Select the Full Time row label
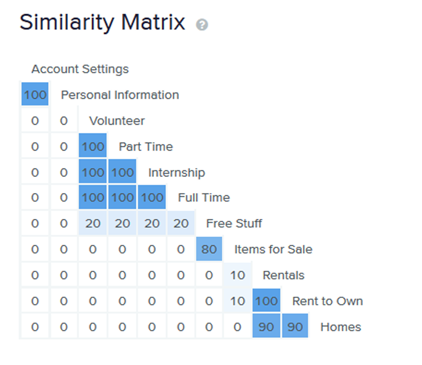This screenshot has width=422, height=365. pos(204,197)
